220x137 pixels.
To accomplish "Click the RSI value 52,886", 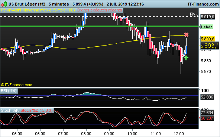I will [207, 97].
